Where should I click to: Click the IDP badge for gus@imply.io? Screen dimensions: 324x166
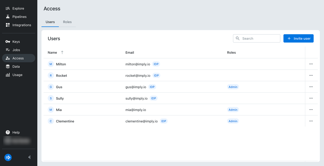(x=152, y=87)
